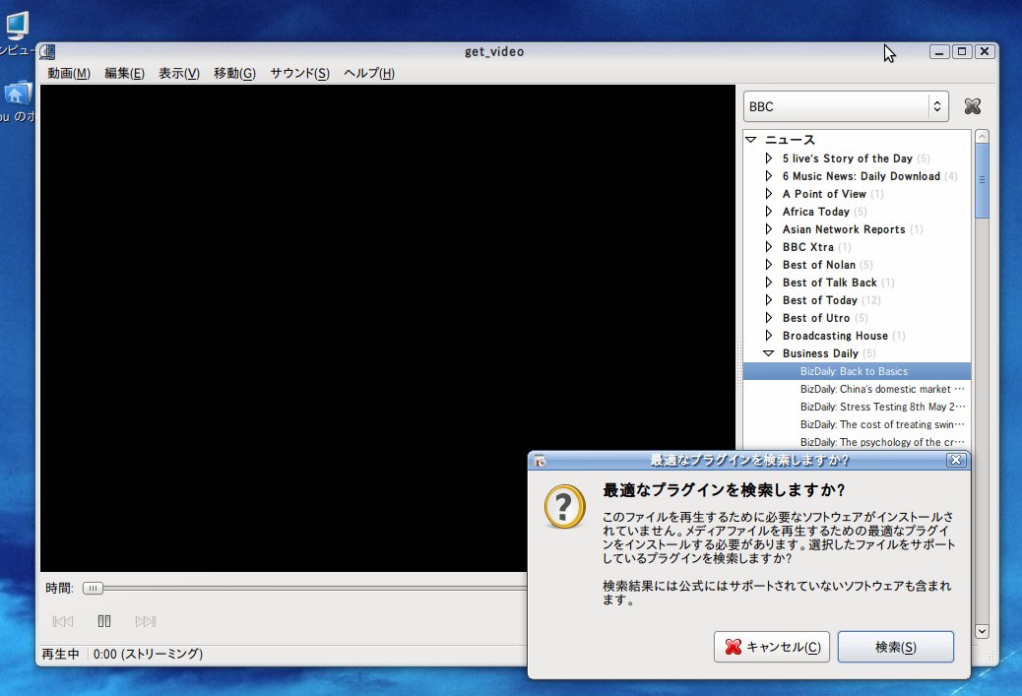The width and height of the screenshot is (1022, 696).
Task: Expand BBC Xtra entry
Action: [x=769, y=246]
